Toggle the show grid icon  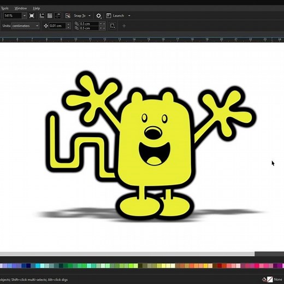pyautogui.click(x=50, y=16)
